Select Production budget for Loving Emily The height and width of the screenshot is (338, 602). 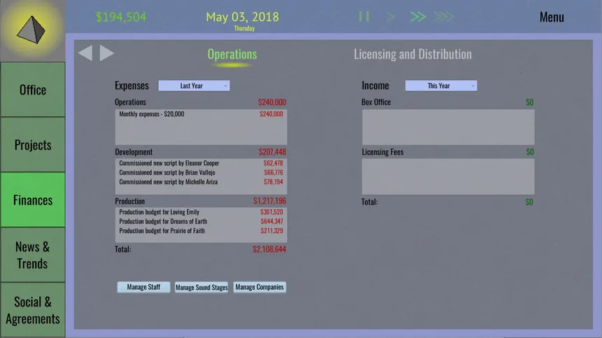coord(201,212)
